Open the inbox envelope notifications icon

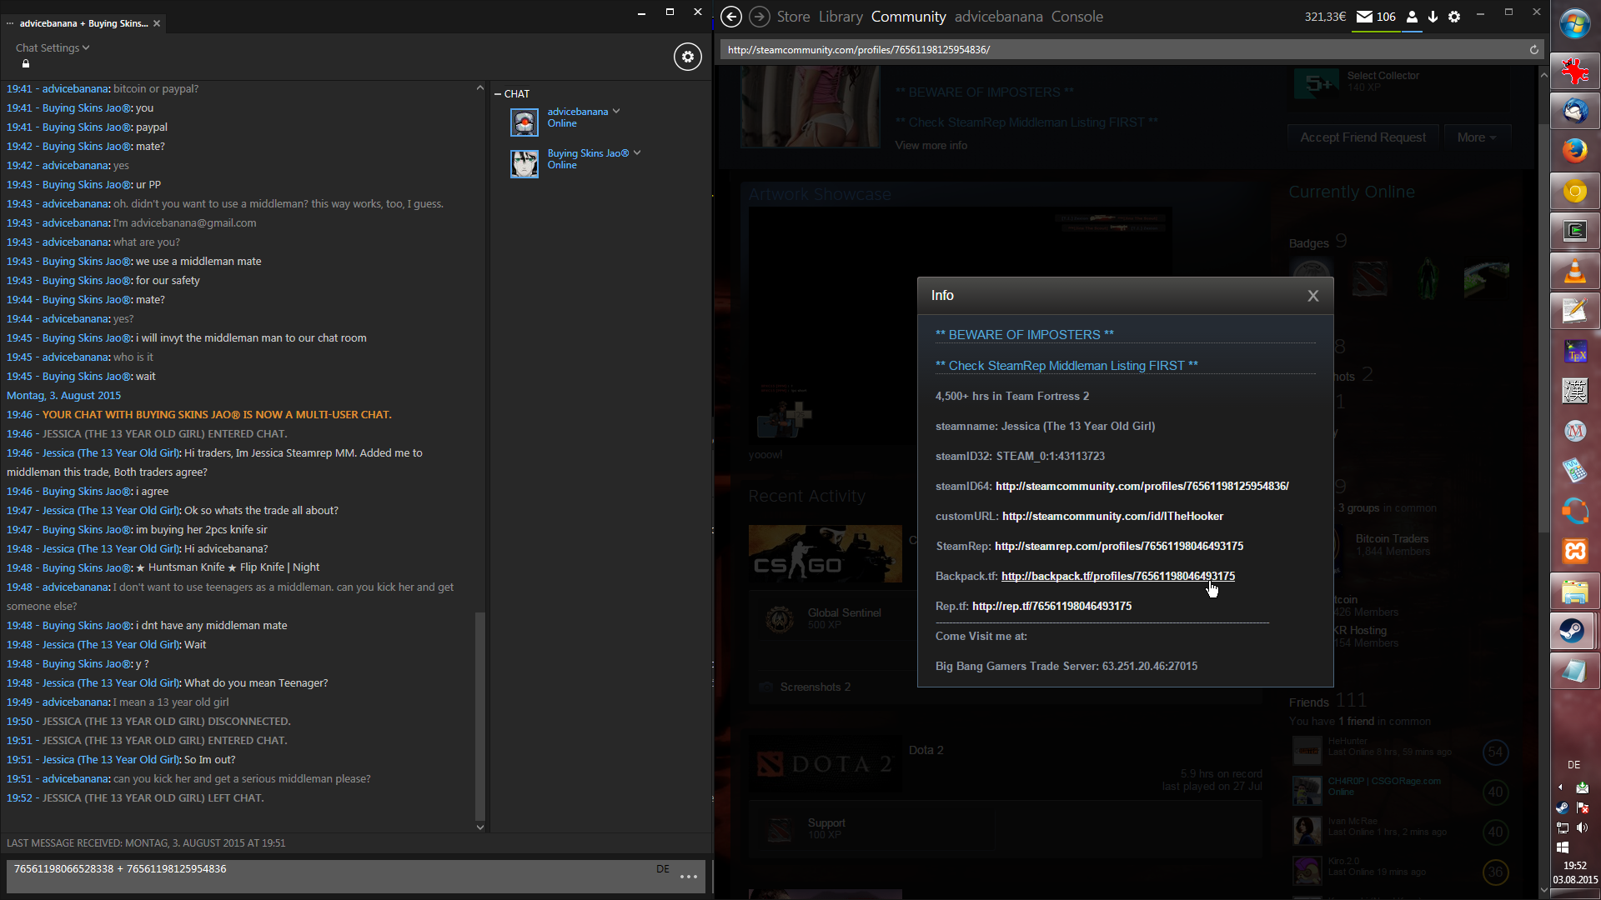coord(1365,17)
